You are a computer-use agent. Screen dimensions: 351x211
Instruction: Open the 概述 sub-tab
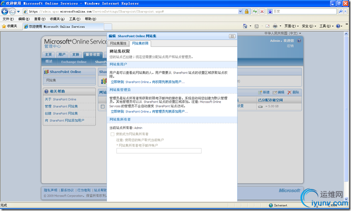49,62
